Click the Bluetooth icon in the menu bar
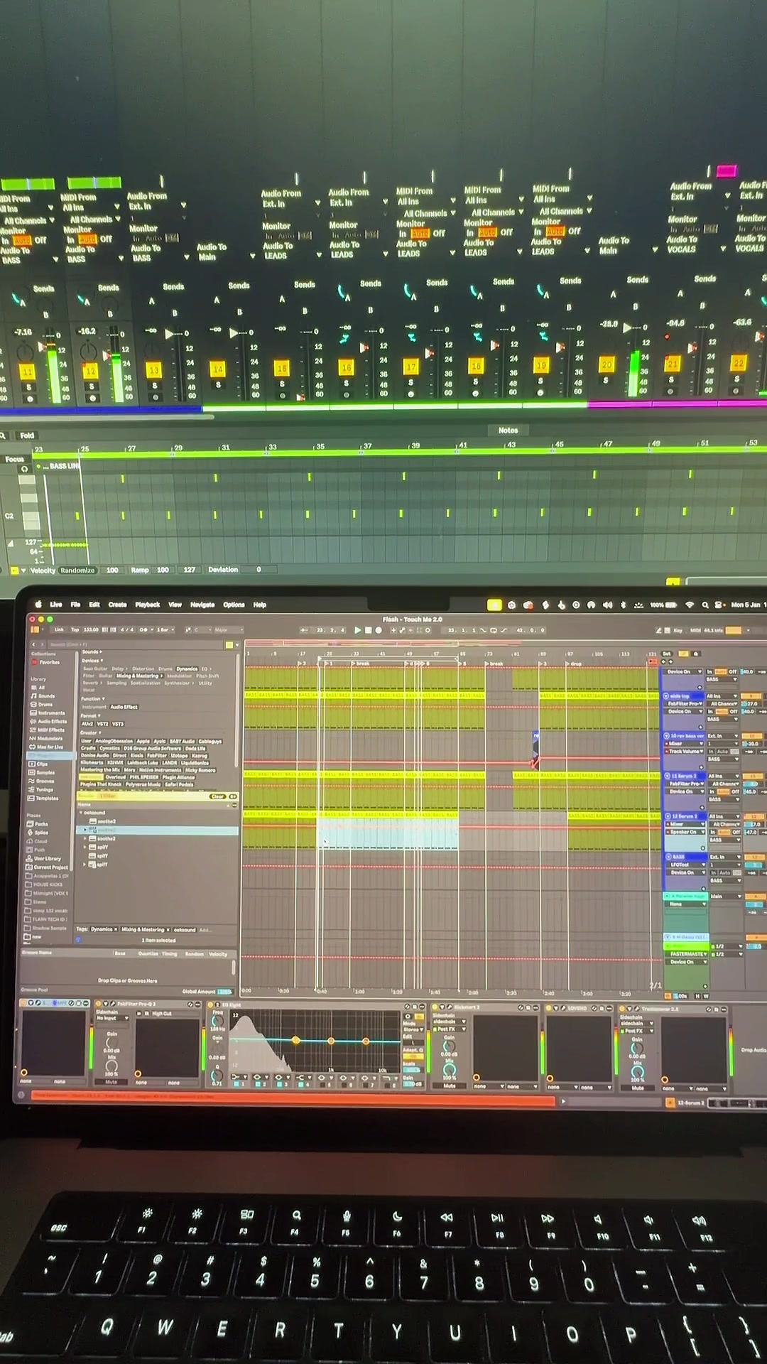Viewport: 767px width, 1364px height. click(624, 605)
